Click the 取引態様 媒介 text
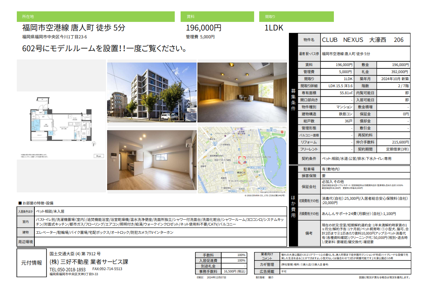This screenshot has width=432, height=294. click(x=265, y=278)
